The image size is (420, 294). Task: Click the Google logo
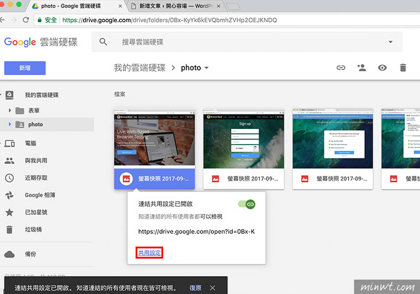pos(20,42)
